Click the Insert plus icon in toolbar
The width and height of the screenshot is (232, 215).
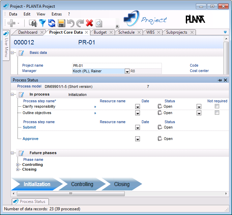pyautogui.click(x=11, y=23)
